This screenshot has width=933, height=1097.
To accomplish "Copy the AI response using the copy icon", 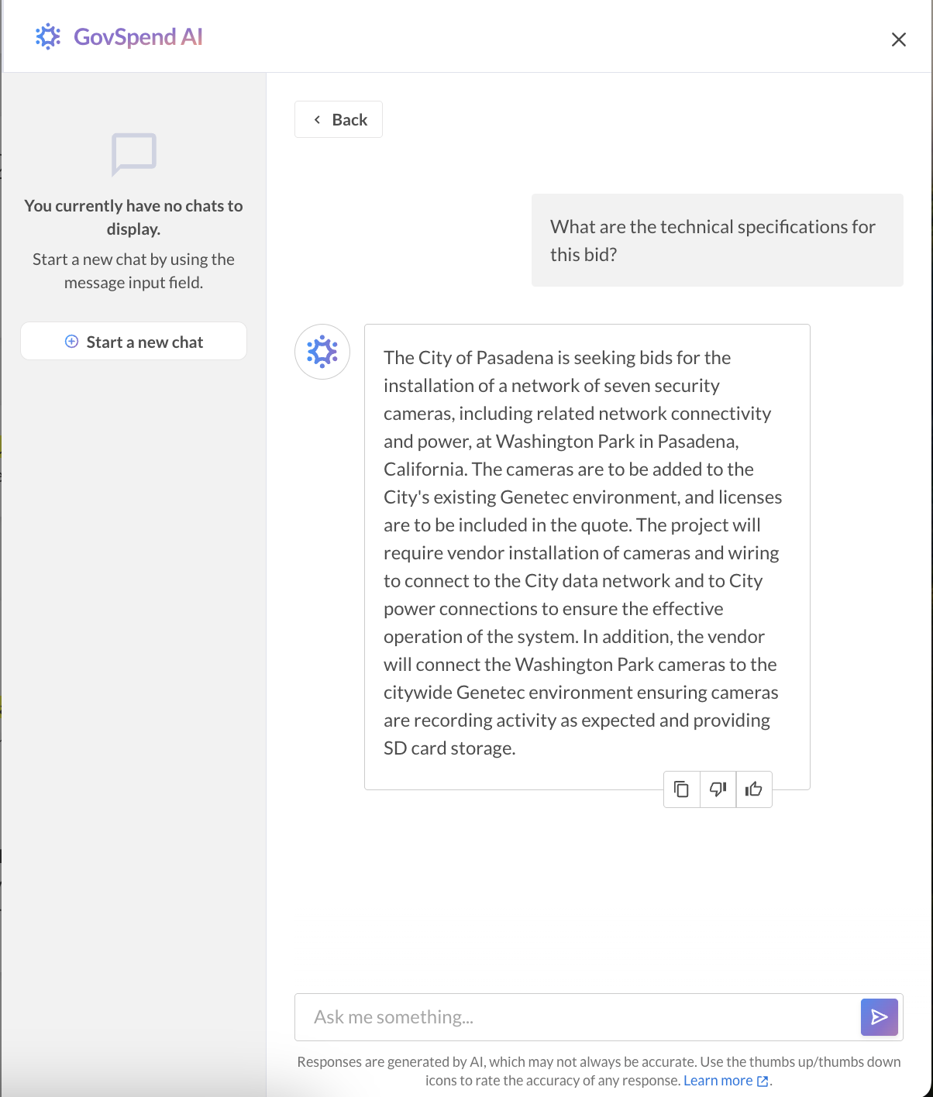I will click(x=681, y=789).
